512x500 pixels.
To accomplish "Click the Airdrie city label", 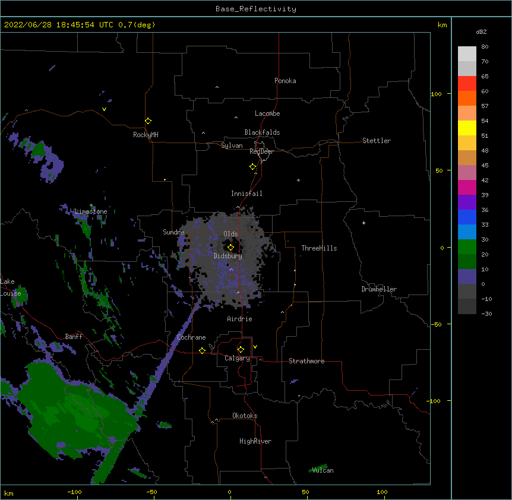I will coord(239,319).
